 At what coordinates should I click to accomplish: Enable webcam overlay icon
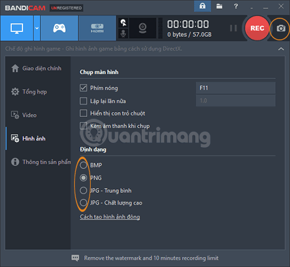click(x=142, y=28)
